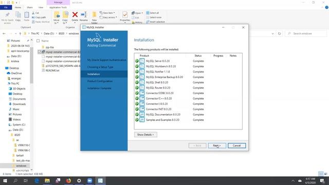
Task: Open the Easy access dropdown
Action: [108, 17]
